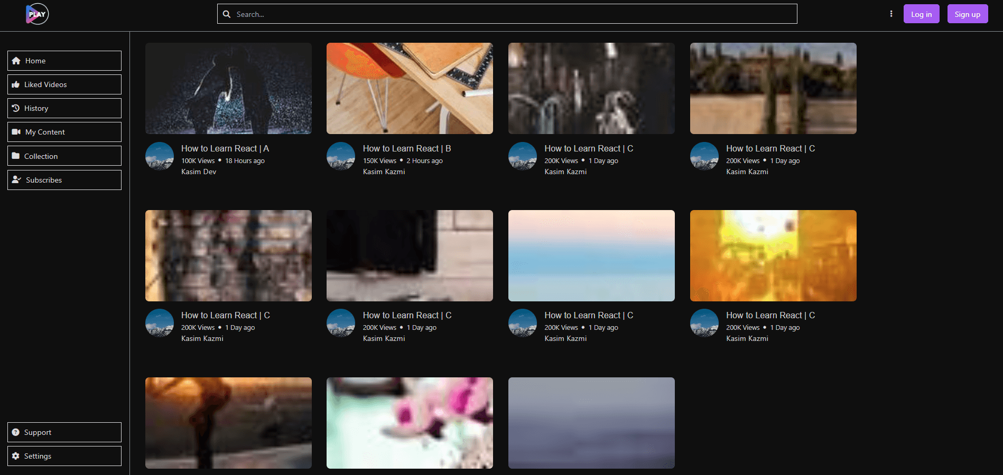
Task: Click the Home house icon
Action: [16, 61]
